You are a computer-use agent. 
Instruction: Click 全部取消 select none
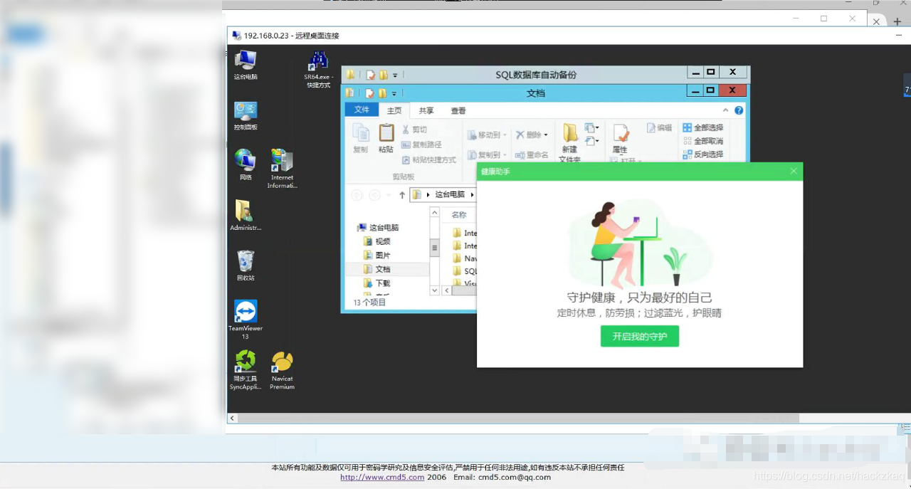click(x=702, y=141)
